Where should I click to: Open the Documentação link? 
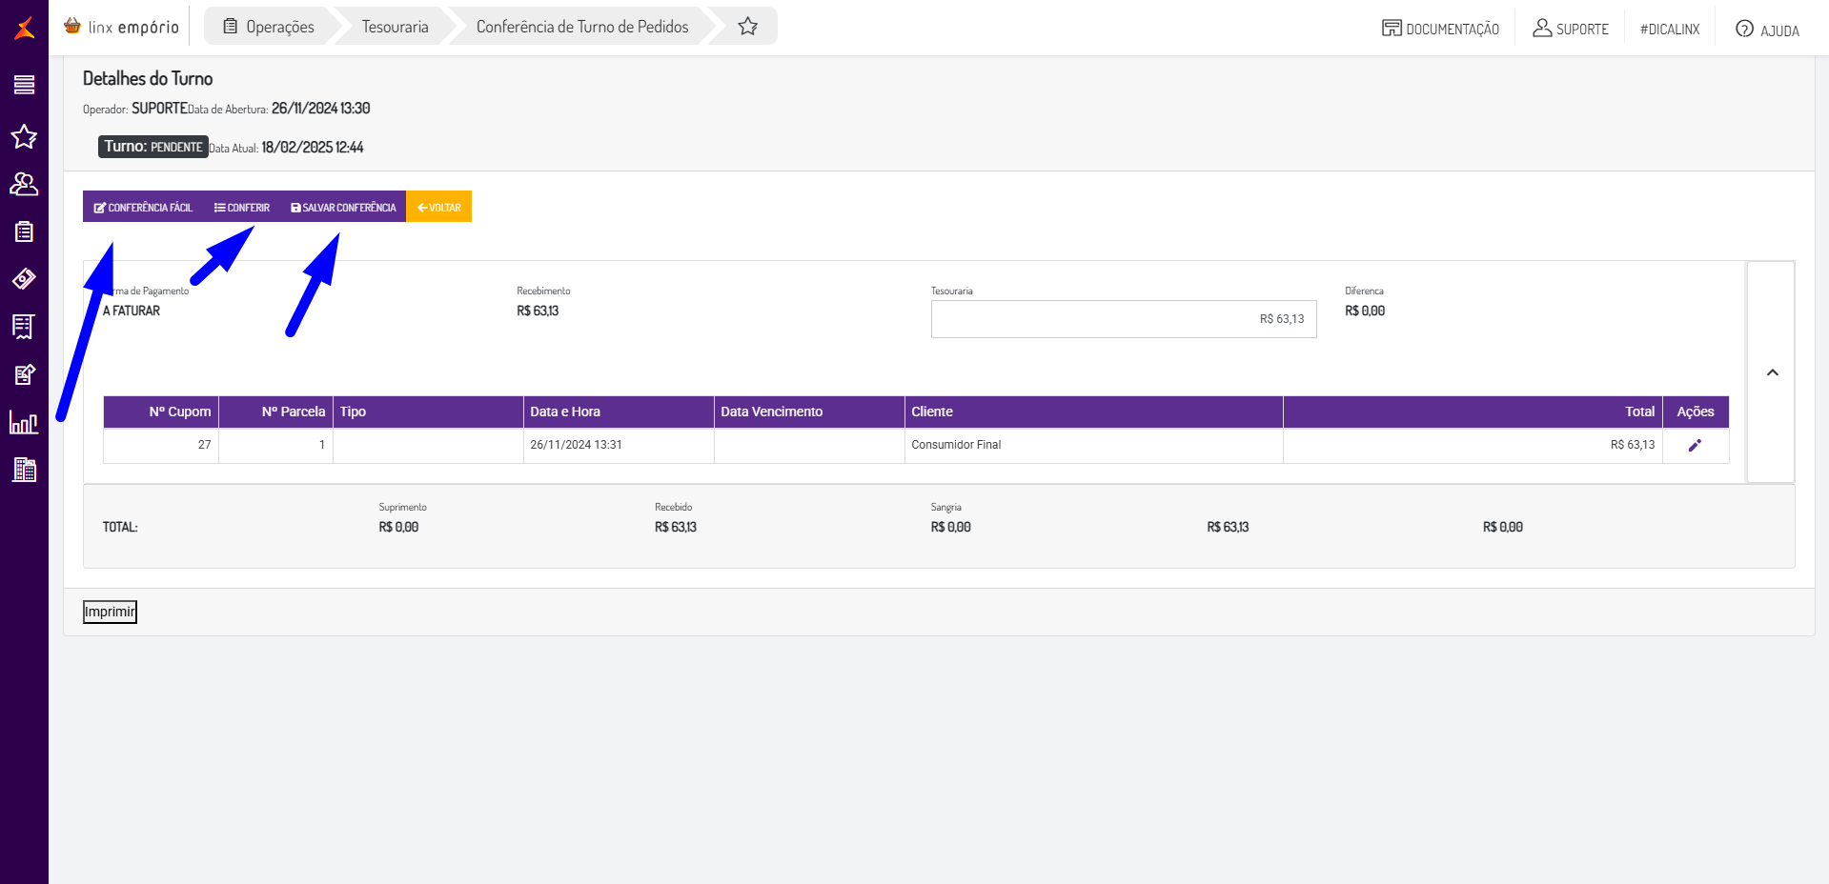click(1440, 29)
